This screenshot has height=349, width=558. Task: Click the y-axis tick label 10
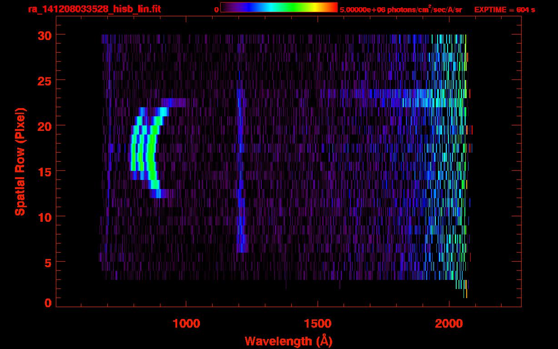tap(45, 217)
